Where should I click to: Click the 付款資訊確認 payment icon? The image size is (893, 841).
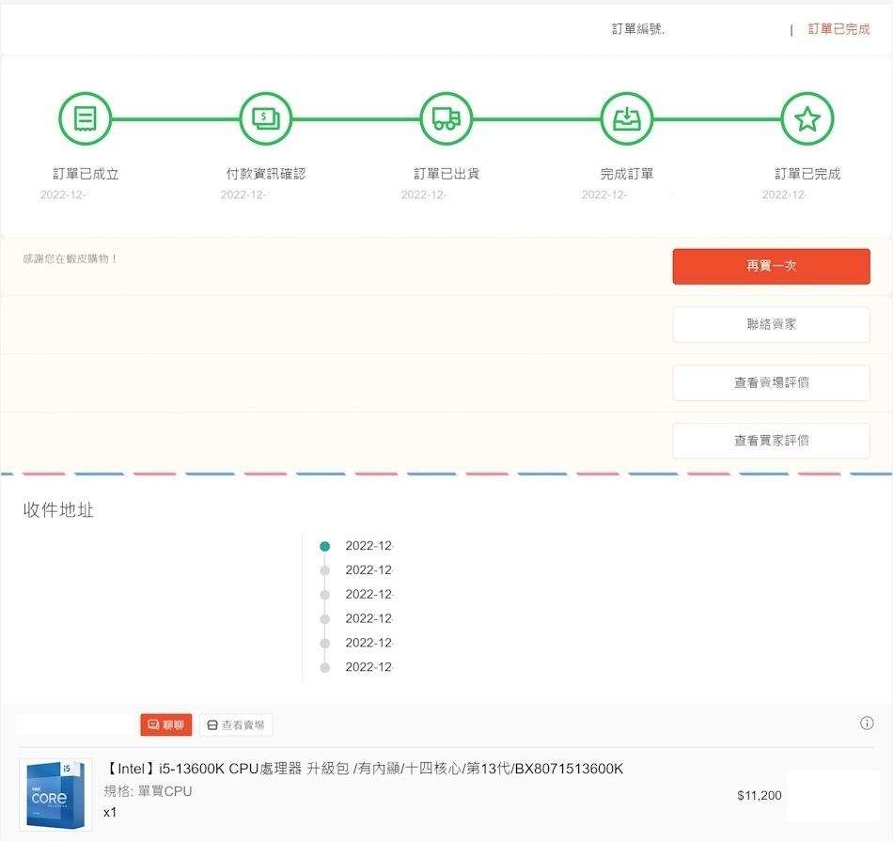pyautogui.click(x=265, y=118)
